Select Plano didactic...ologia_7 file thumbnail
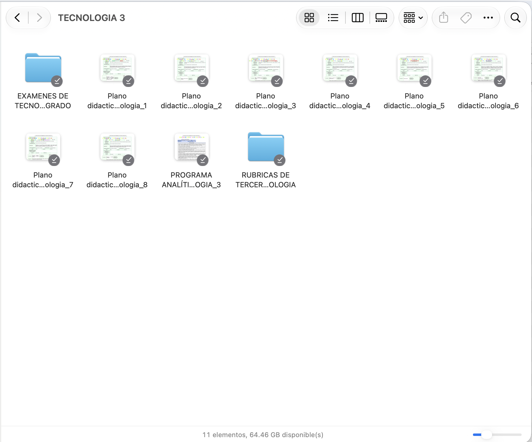 click(43, 147)
